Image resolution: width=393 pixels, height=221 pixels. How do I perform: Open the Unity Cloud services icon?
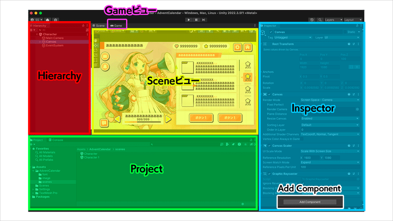click(x=47, y=20)
